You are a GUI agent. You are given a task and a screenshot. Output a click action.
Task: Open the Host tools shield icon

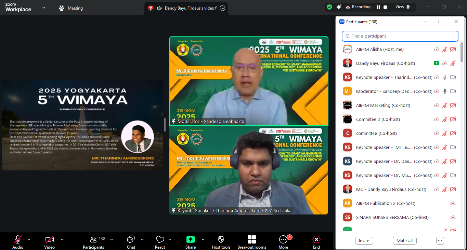pos(221,239)
